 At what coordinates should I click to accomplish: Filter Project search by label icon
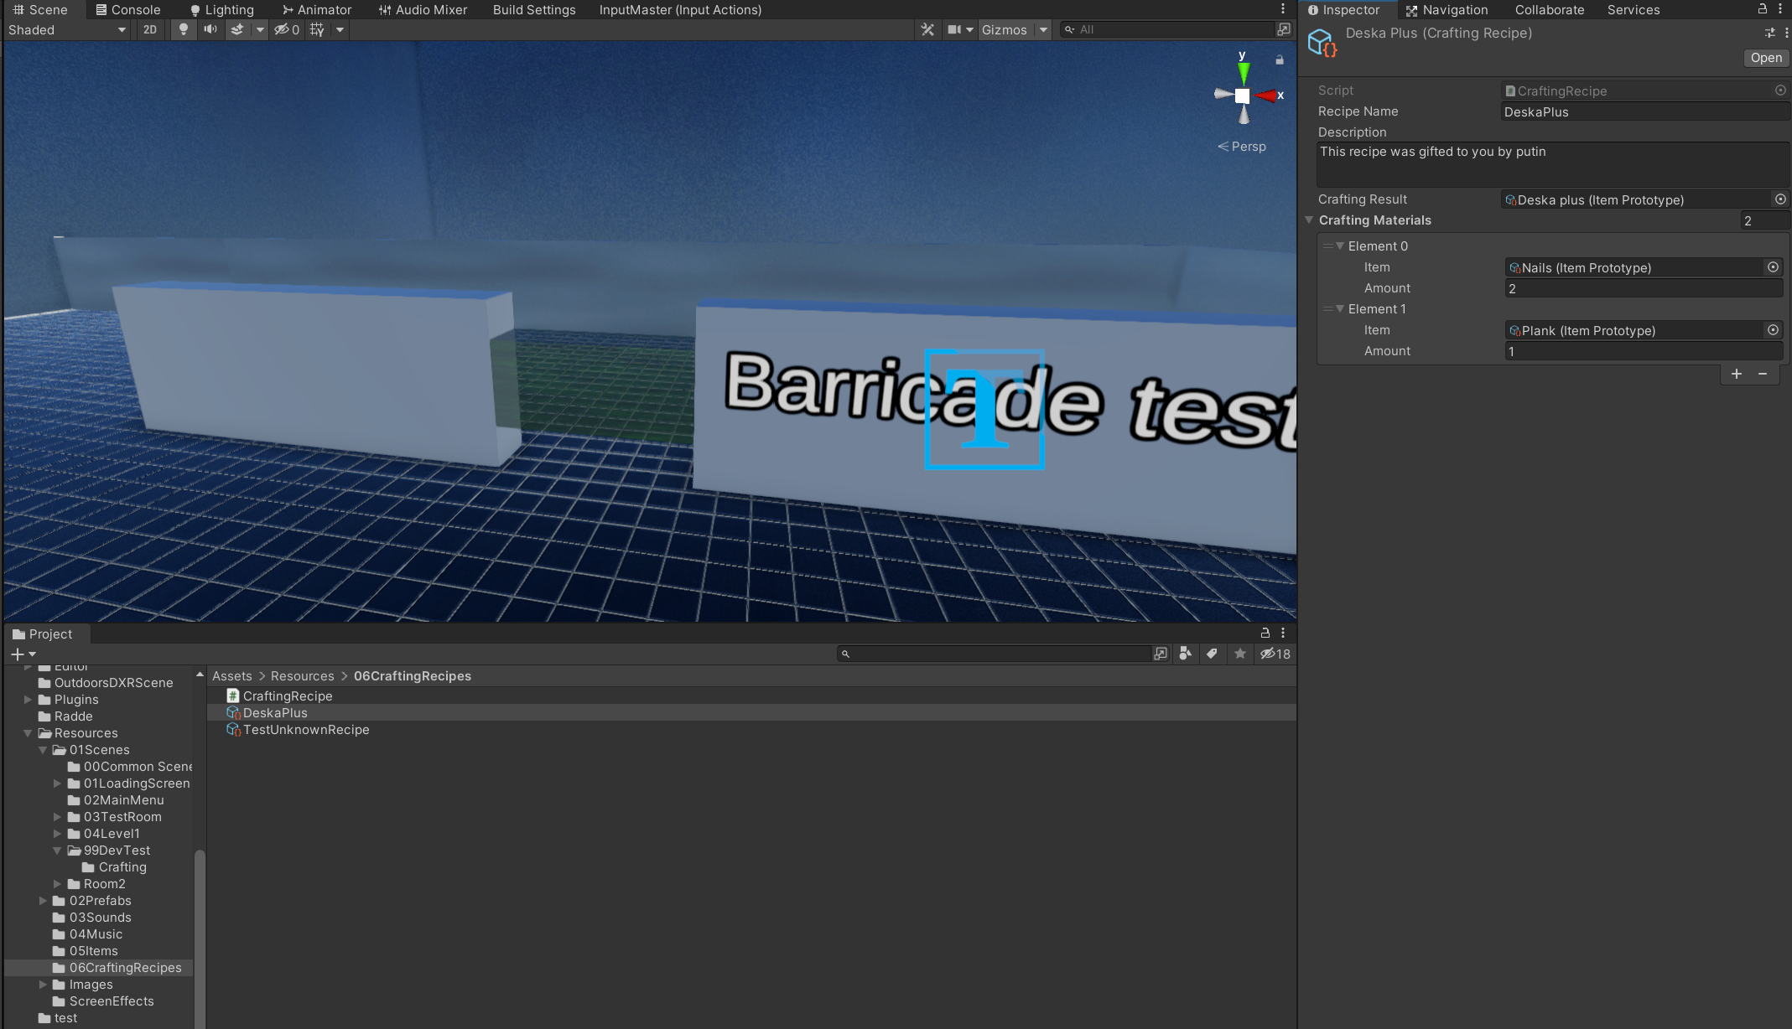[x=1213, y=654]
